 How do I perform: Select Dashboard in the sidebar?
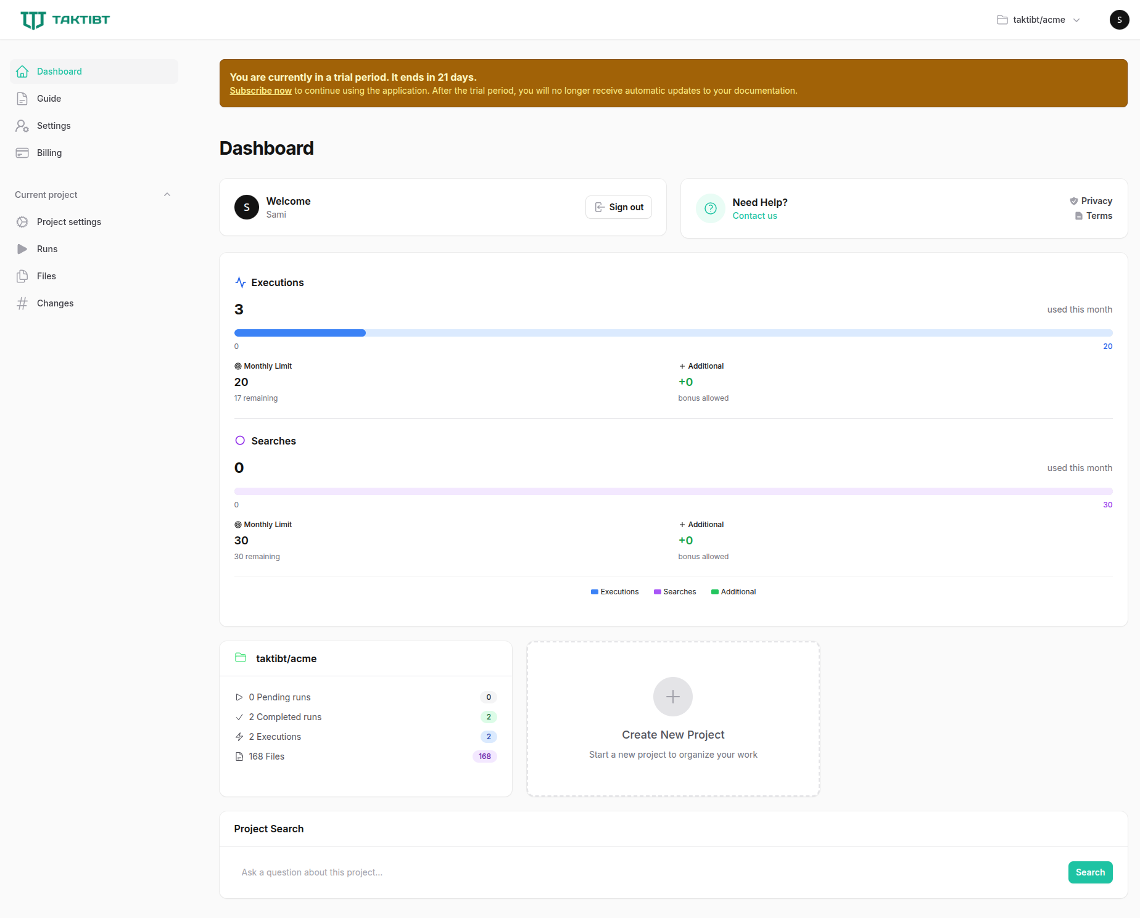[59, 72]
